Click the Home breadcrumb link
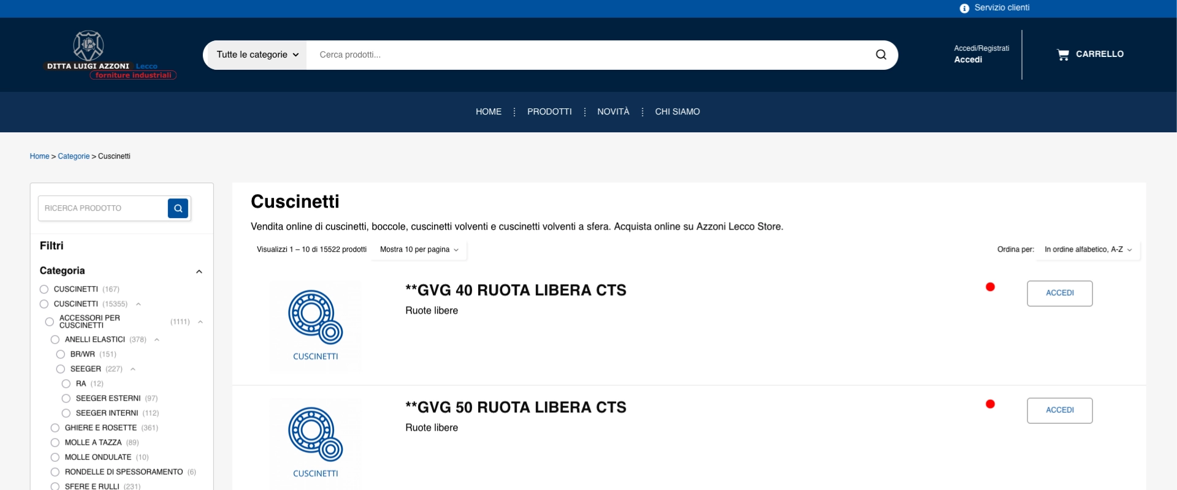 click(39, 156)
